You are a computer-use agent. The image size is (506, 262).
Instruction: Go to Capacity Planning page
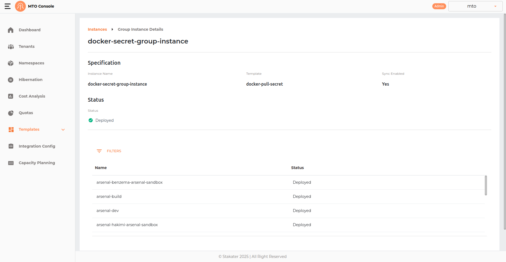[37, 163]
